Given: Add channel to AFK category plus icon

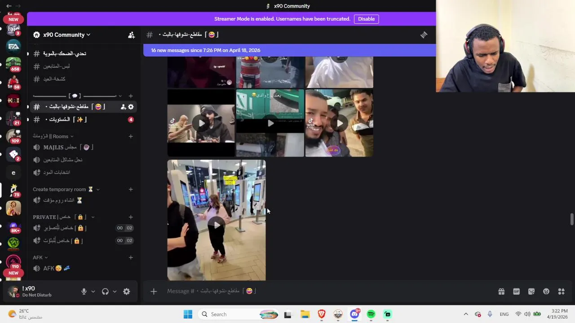Looking at the screenshot, I should [x=131, y=258].
